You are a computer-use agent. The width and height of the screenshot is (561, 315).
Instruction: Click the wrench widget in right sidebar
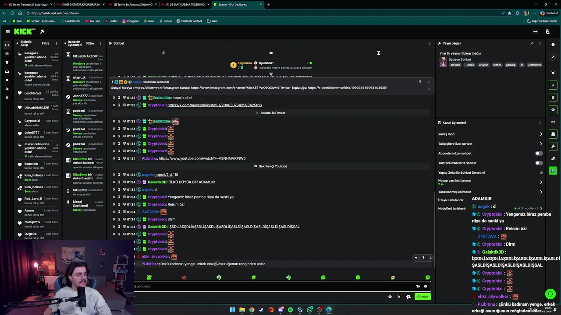[x=553, y=146]
